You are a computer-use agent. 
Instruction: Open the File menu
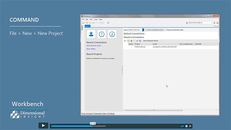83,19
